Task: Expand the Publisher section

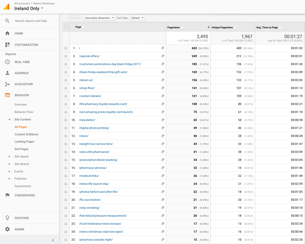Action: (x=9, y=179)
